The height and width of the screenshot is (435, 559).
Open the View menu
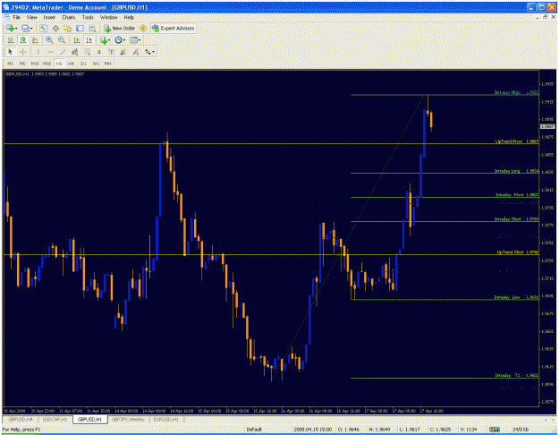coord(31,17)
